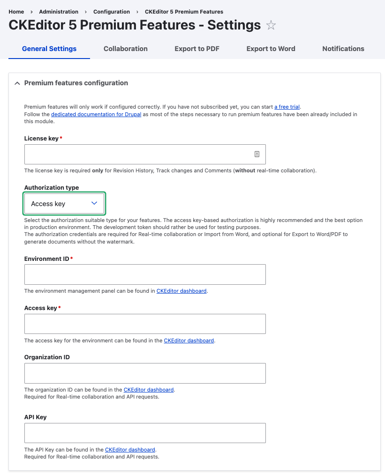
Task: Collapse the Premium features configuration section
Action: click(x=17, y=83)
